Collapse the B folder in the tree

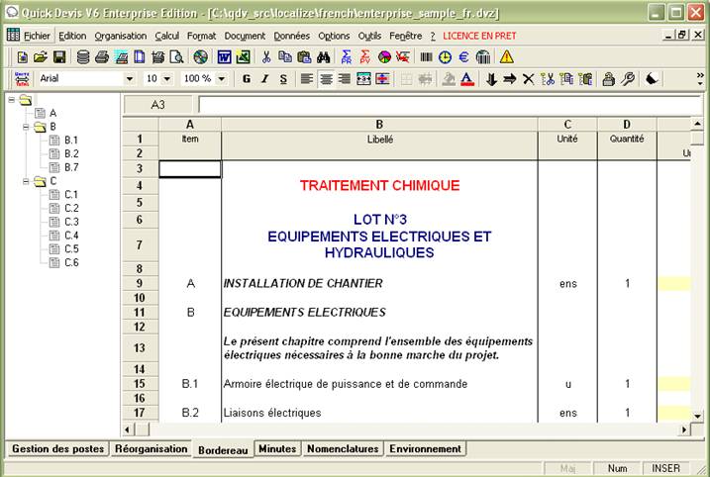point(26,127)
